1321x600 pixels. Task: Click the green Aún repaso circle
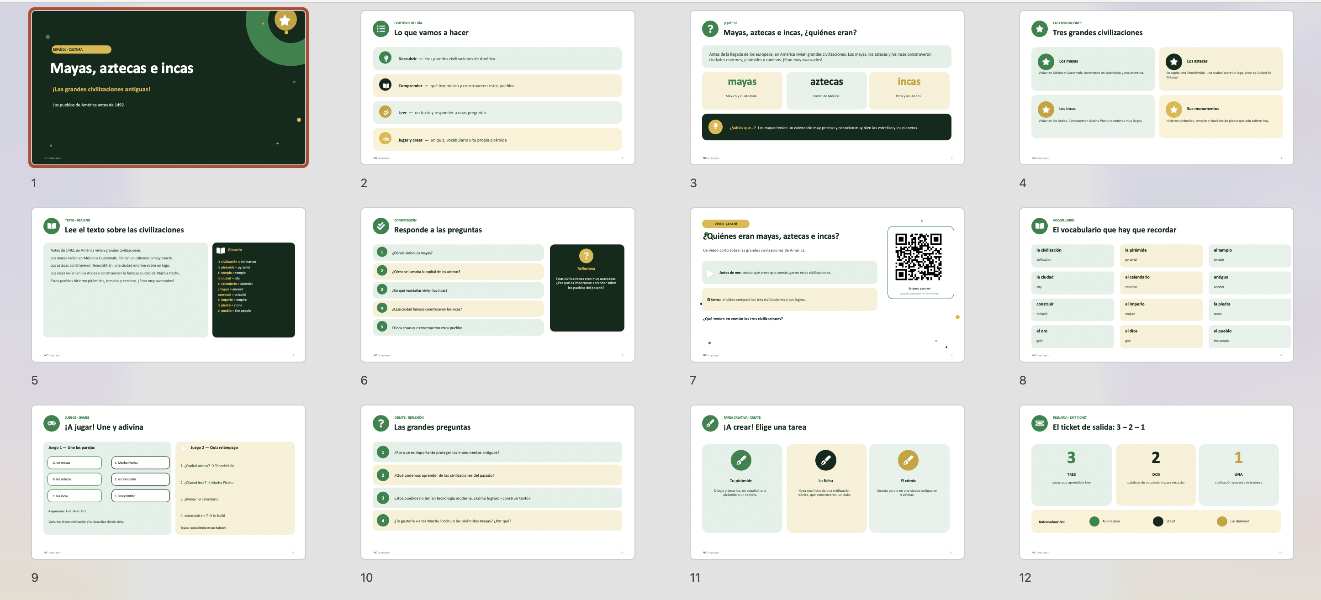pos(1094,521)
